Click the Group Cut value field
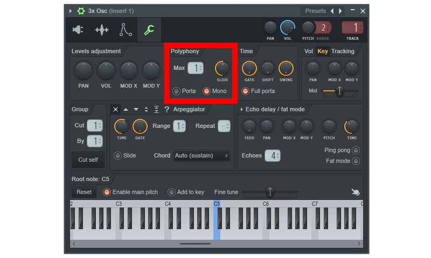This screenshot has height=258, width=431. [95, 126]
